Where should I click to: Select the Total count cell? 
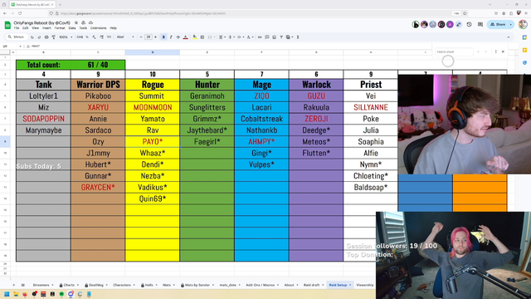pyautogui.click(x=43, y=65)
